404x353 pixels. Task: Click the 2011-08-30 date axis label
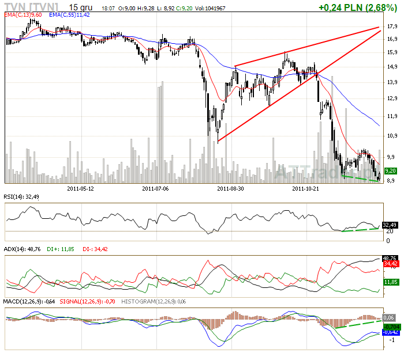(x=230, y=189)
